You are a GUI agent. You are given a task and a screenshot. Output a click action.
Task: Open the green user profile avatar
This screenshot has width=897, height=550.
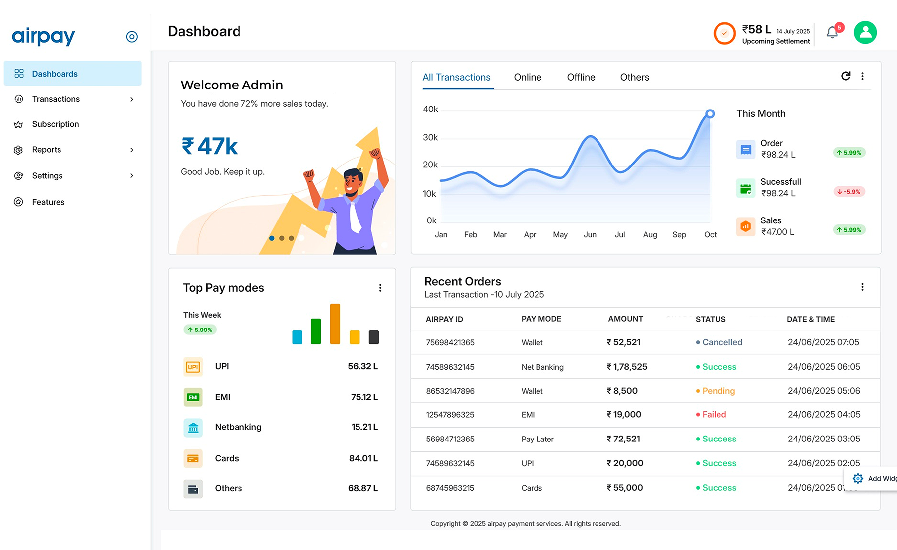pyautogui.click(x=865, y=32)
